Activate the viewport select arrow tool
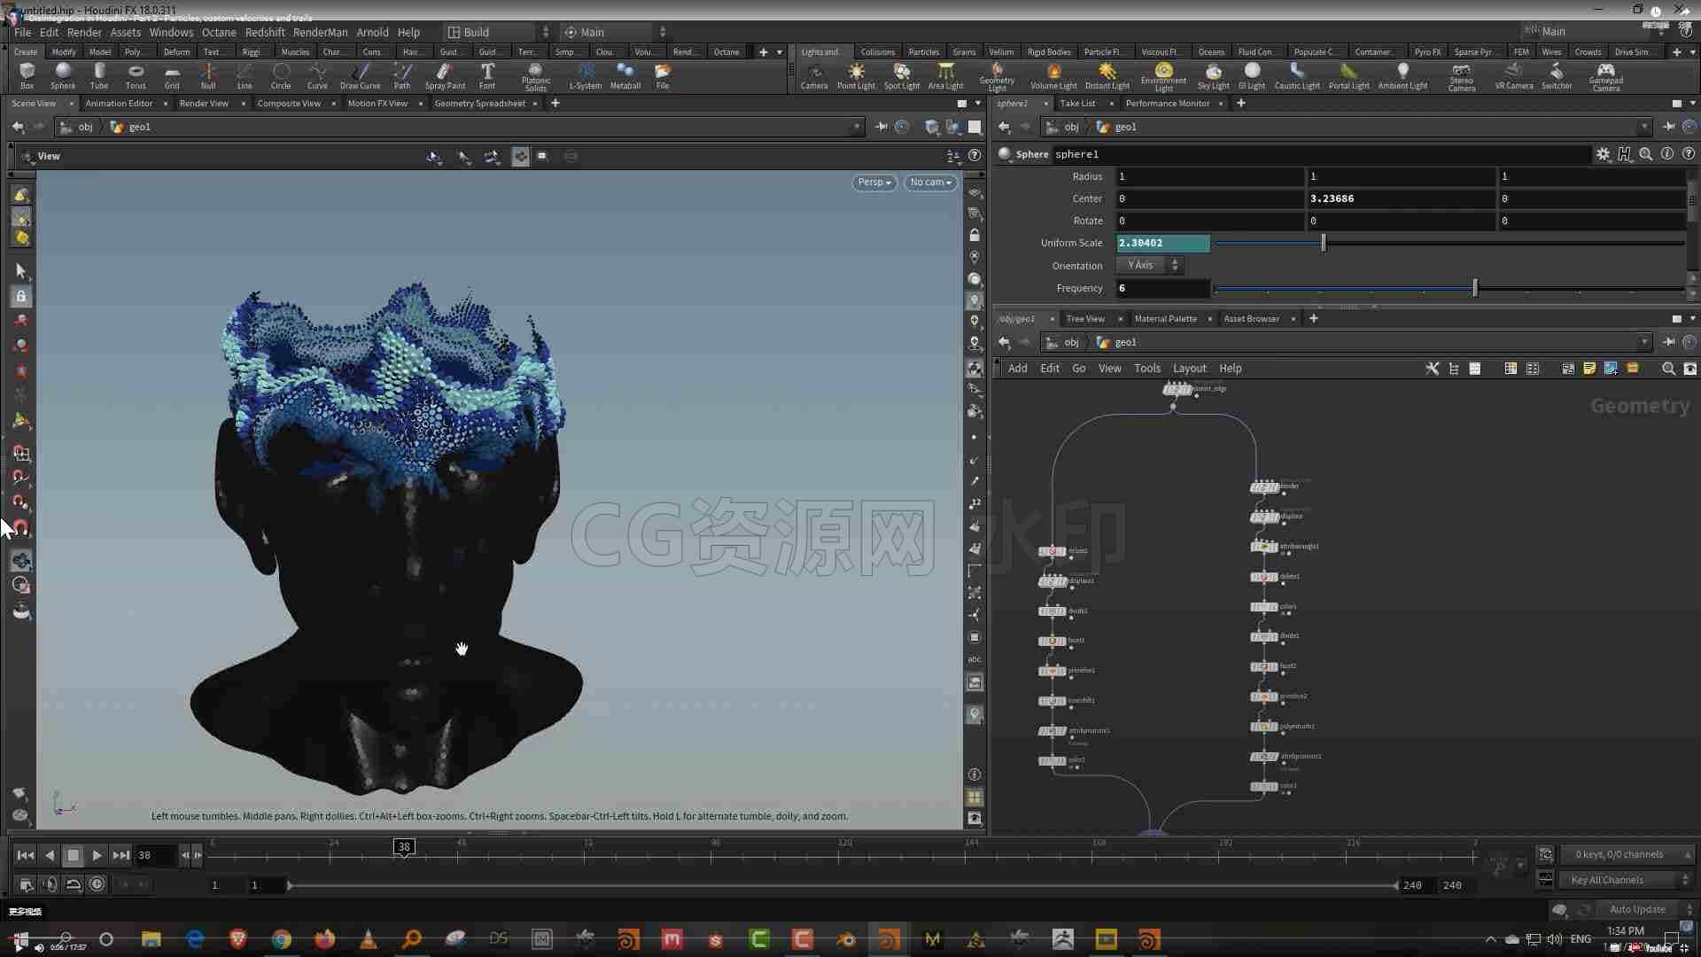Image resolution: width=1701 pixels, height=957 pixels. 21,271
